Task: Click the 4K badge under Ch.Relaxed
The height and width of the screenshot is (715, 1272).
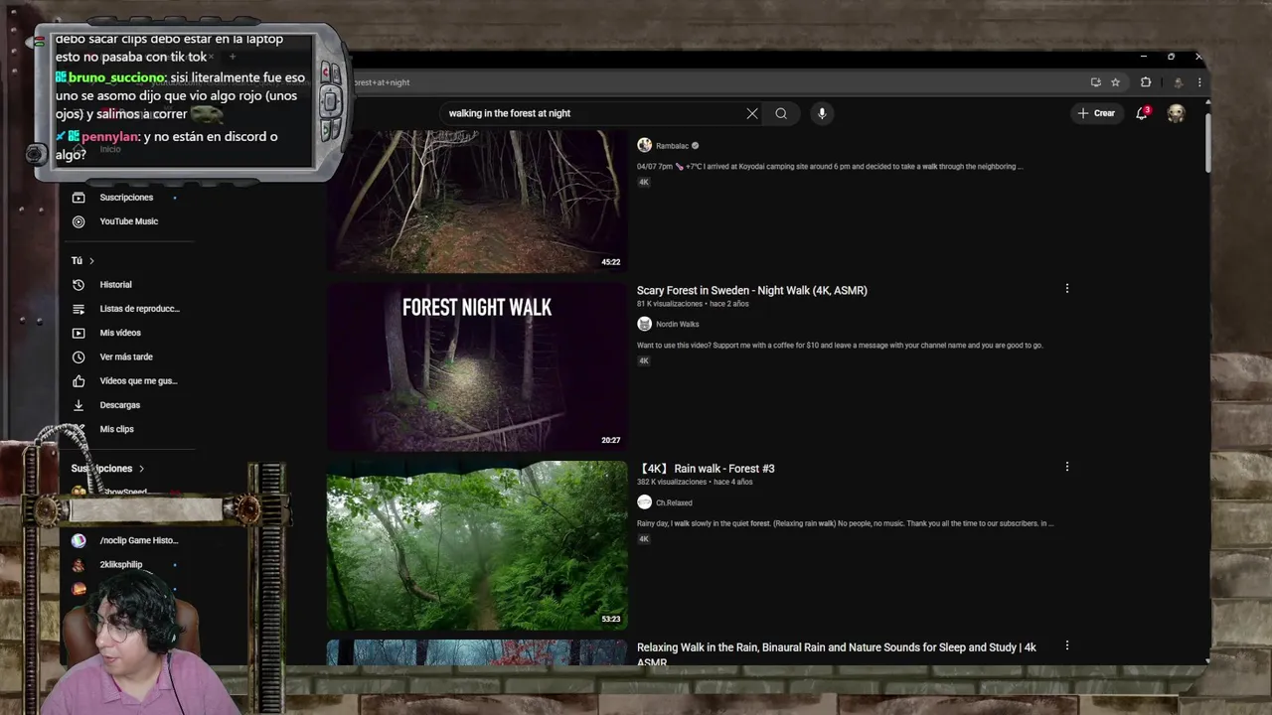Action: point(643,539)
